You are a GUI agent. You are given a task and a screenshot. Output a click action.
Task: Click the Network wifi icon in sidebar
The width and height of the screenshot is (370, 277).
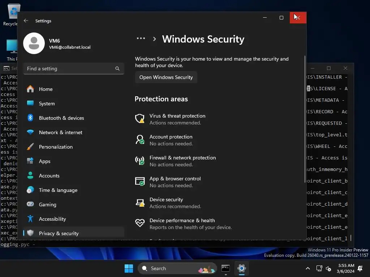click(x=30, y=132)
